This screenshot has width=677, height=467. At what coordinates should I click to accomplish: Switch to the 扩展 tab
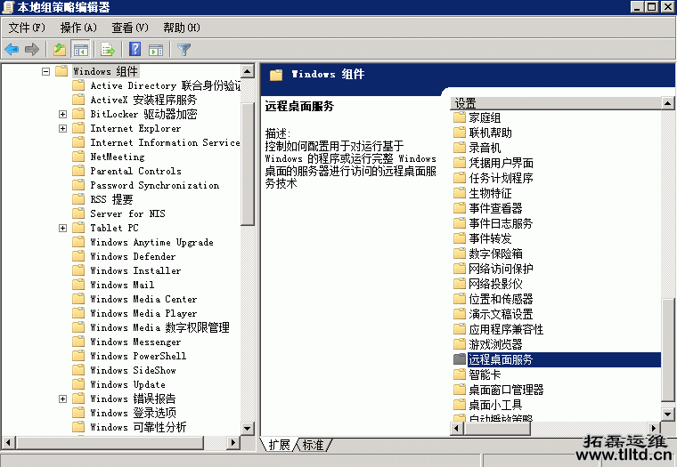point(279,445)
